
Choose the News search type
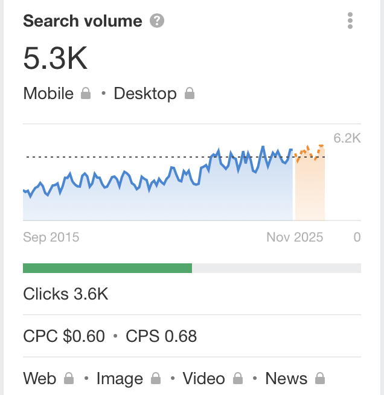(286, 378)
